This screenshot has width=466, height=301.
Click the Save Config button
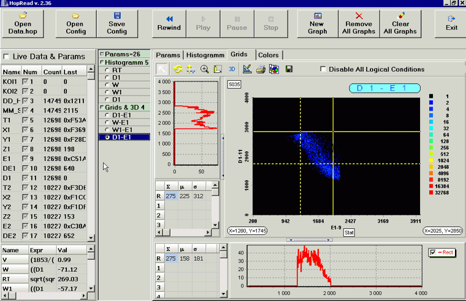(x=116, y=23)
